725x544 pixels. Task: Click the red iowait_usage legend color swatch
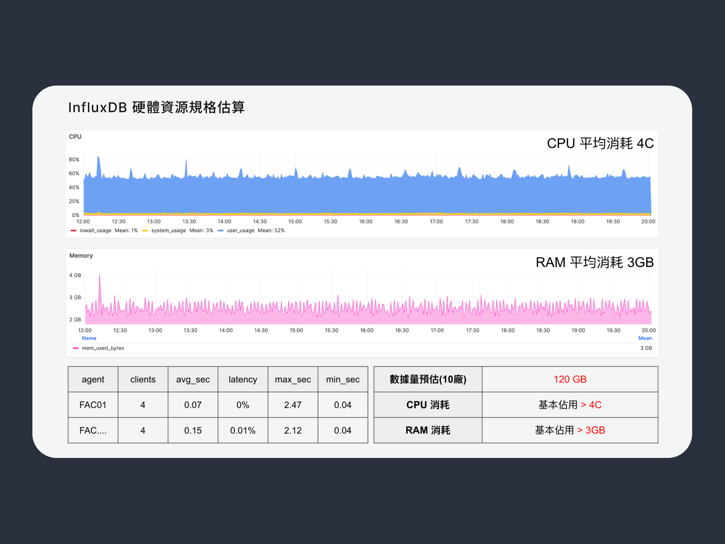point(73,231)
